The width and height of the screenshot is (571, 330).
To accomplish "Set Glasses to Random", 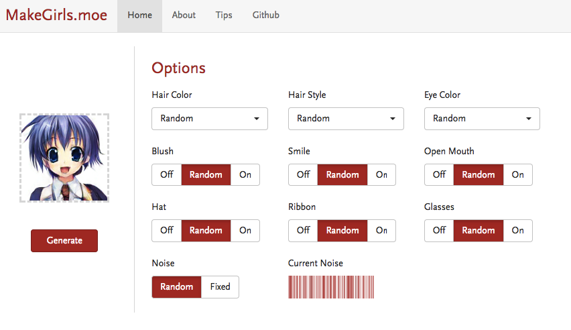I will pyautogui.click(x=478, y=230).
